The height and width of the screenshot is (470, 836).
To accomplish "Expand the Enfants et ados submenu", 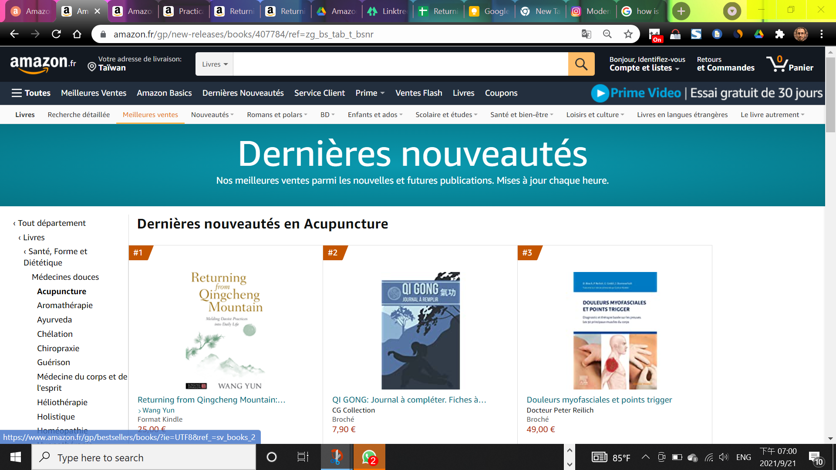I will tap(375, 114).
